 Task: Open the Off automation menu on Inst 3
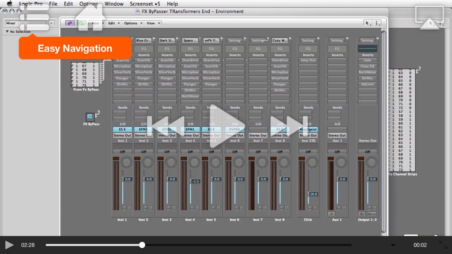pos(167,152)
